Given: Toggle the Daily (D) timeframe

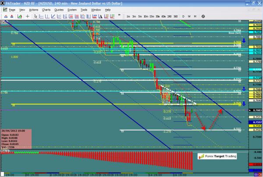Looking at the screenshot, I should tap(183, 17).
